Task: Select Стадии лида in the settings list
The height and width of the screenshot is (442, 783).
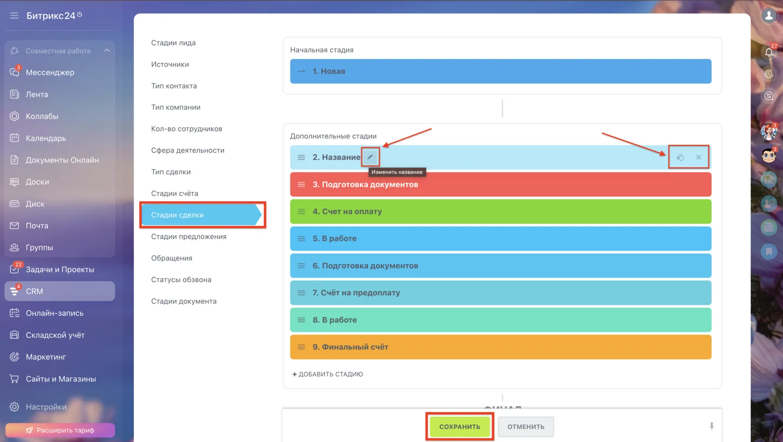Action: (173, 43)
